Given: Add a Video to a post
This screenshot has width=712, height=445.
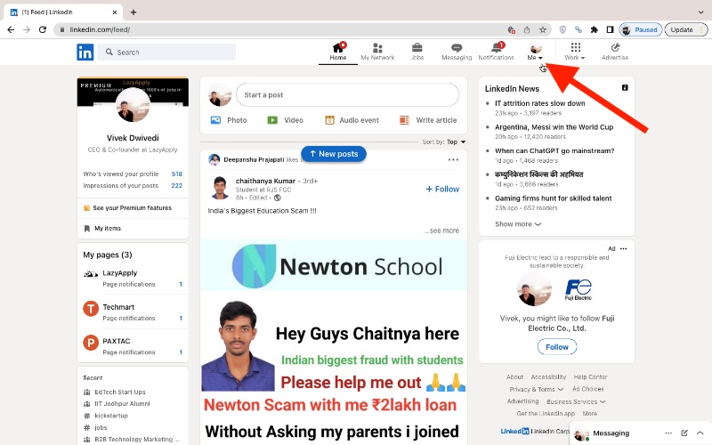Looking at the screenshot, I should pyautogui.click(x=285, y=120).
